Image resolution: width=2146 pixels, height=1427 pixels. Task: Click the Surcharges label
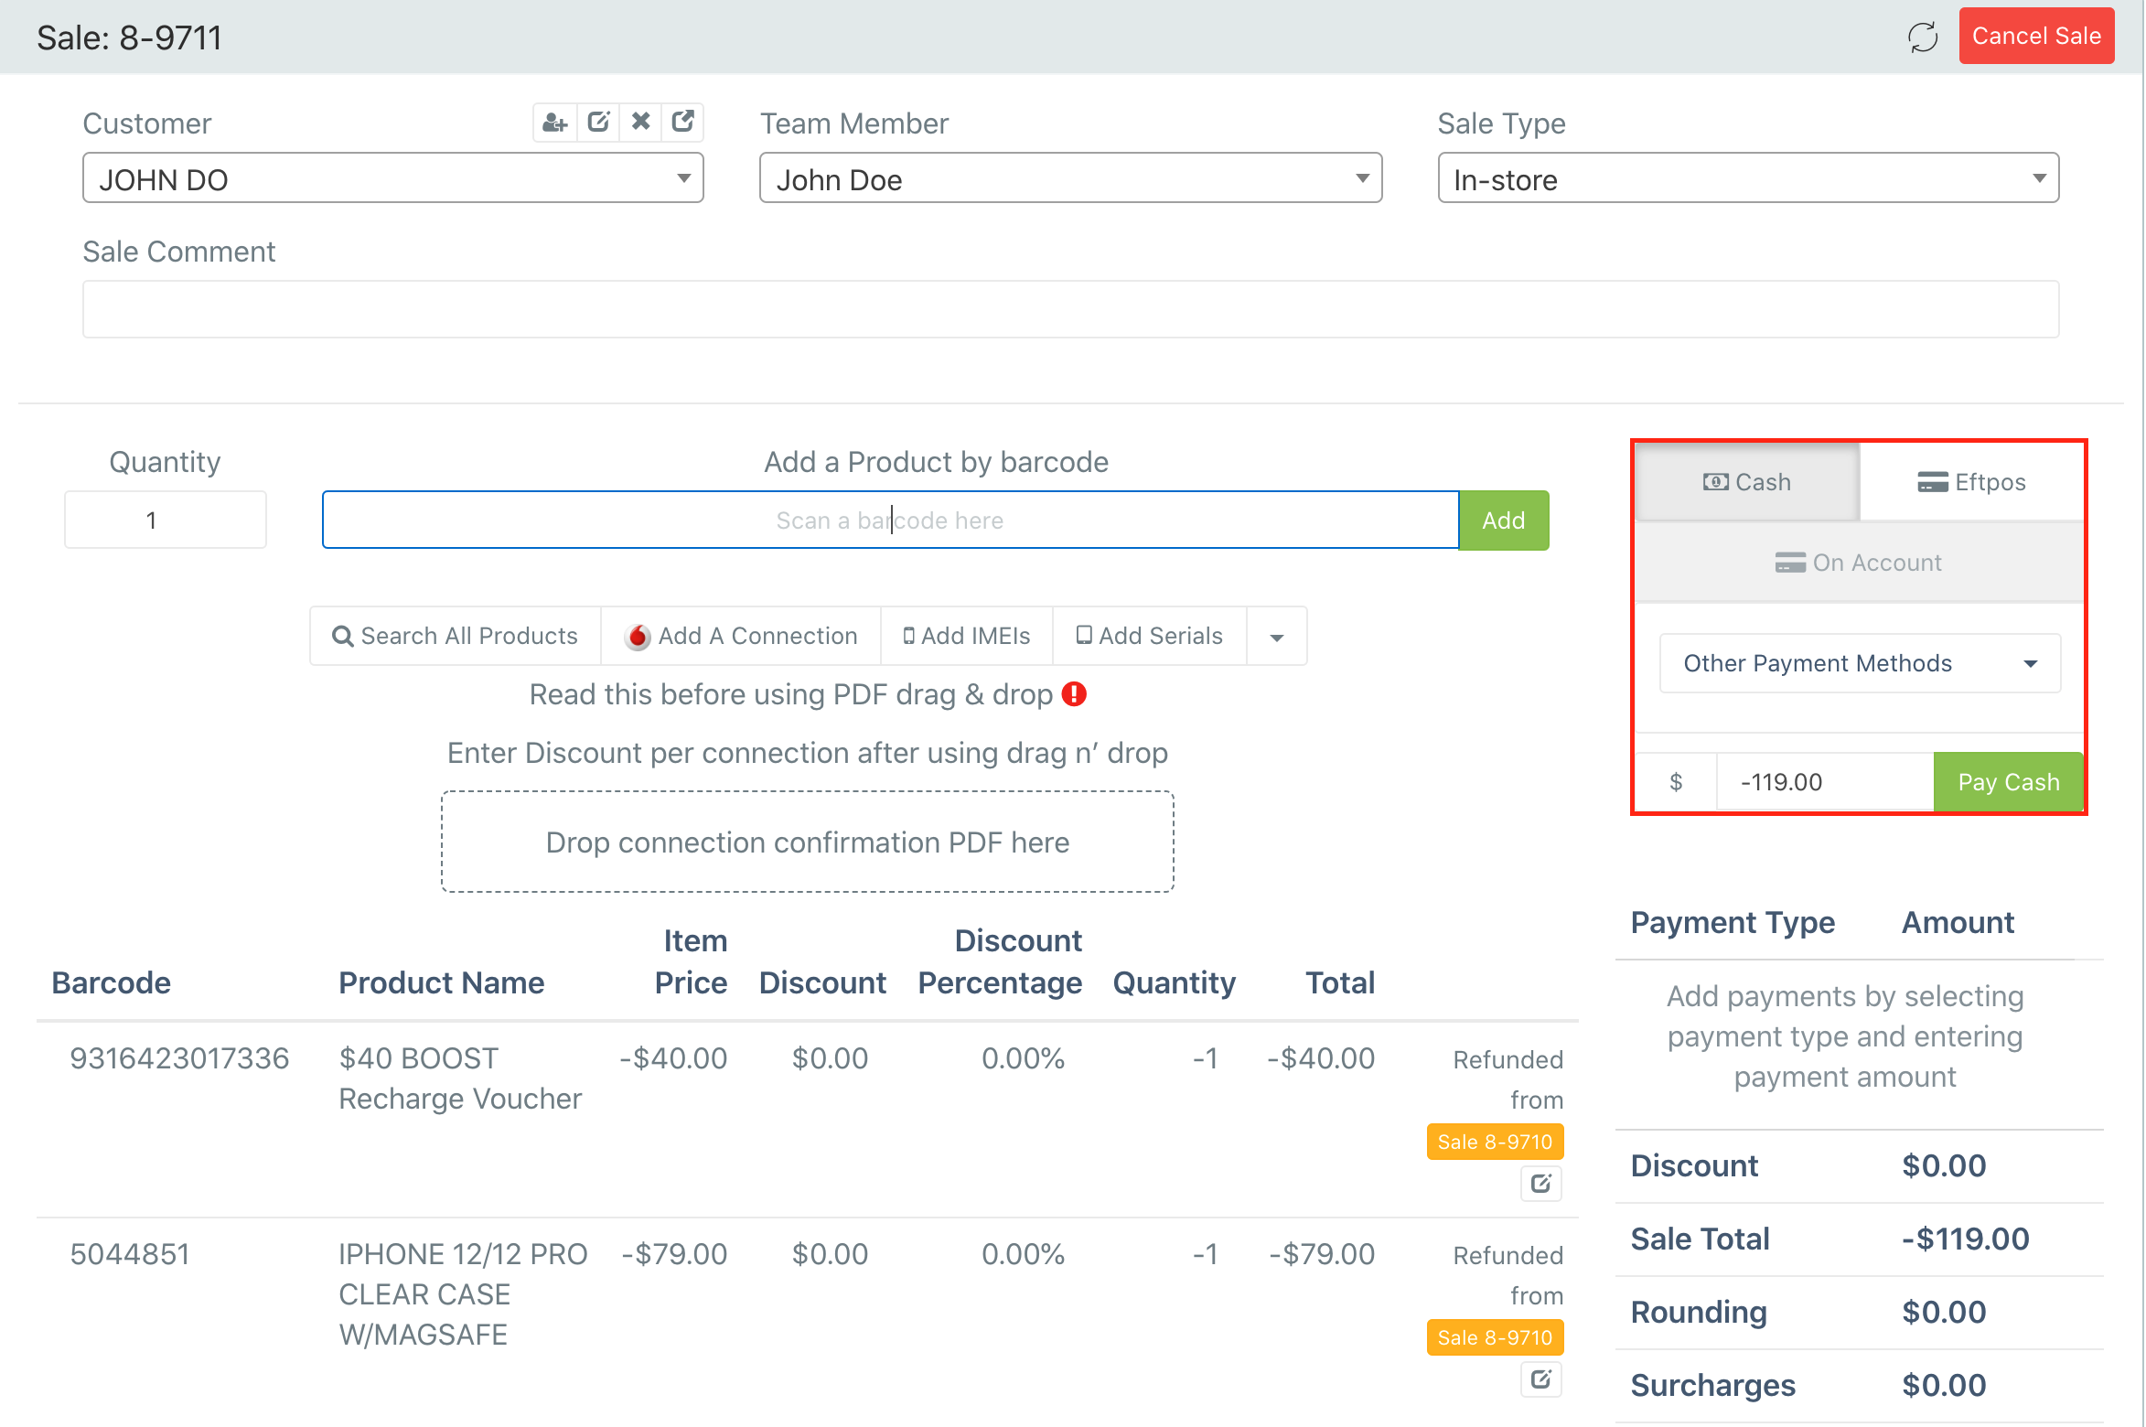click(1712, 1385)
